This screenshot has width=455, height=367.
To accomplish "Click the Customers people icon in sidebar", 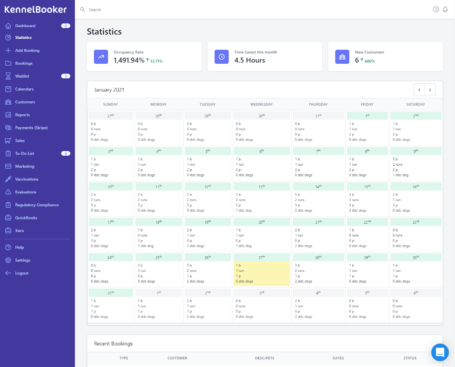I will [x=8, y=102].
